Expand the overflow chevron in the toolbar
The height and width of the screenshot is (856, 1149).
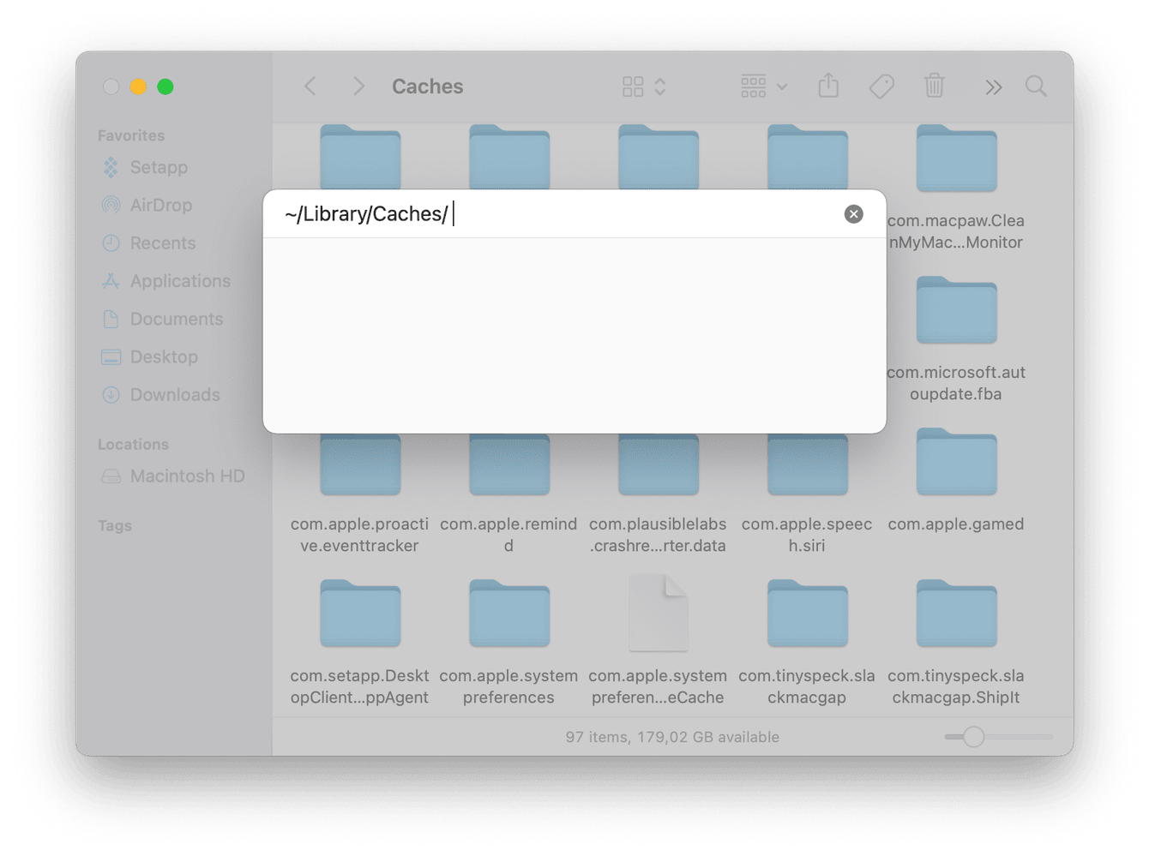click(x=993, y=86)
